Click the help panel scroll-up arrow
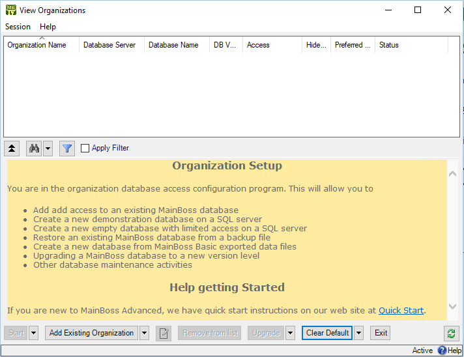 coord(452,174)
